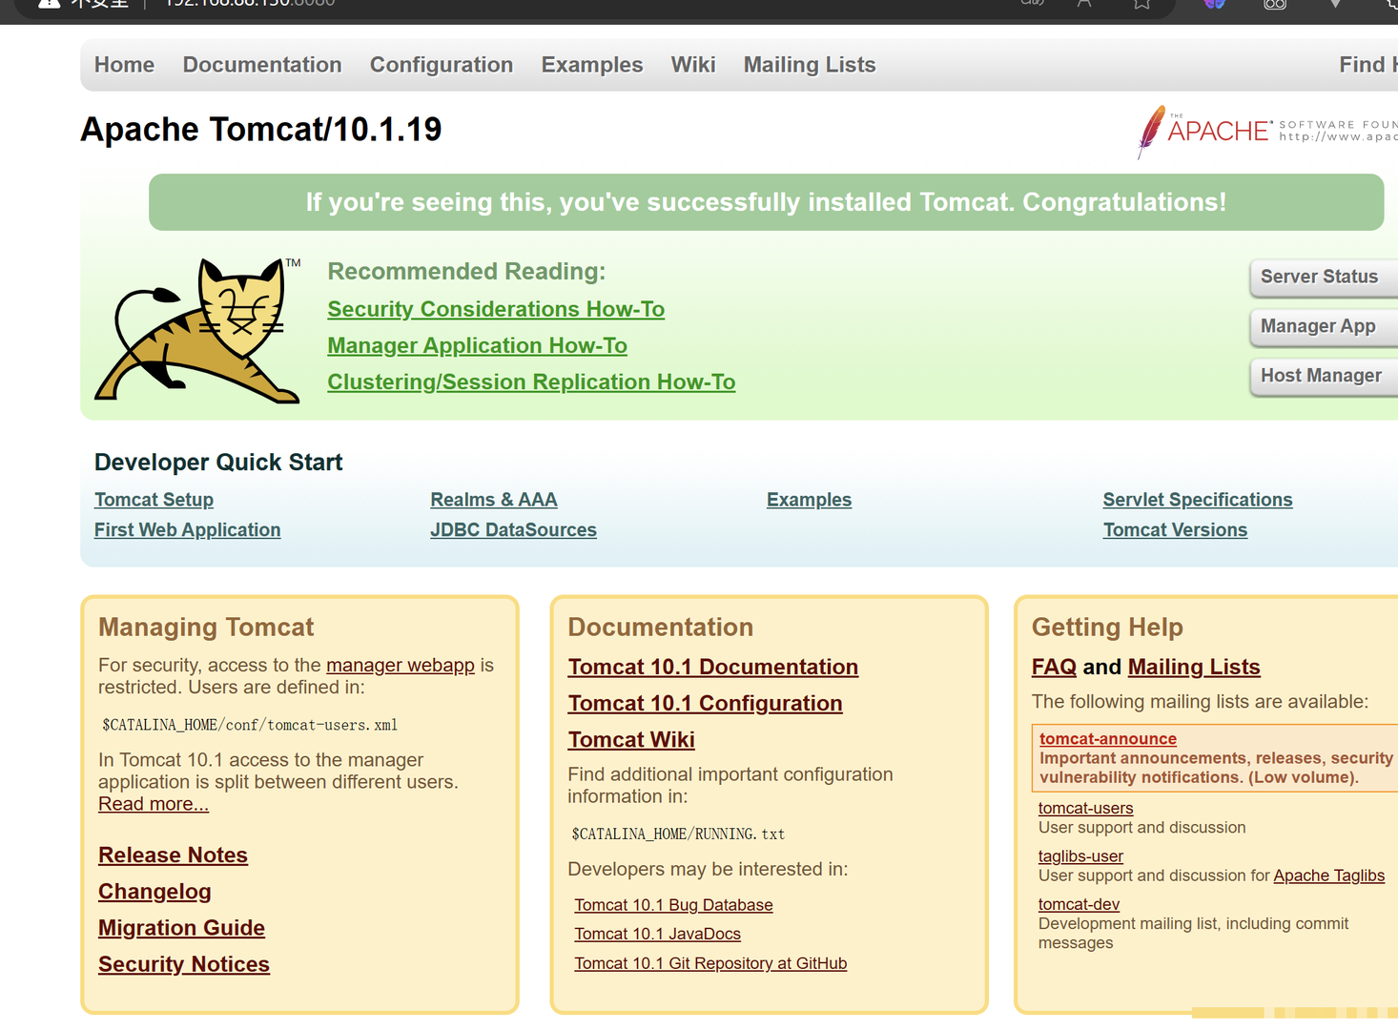The width and height of the screenshot is (1398, 1030).
Task: Open the tomcat-dev mailing list link
Action: (1079, 904)
